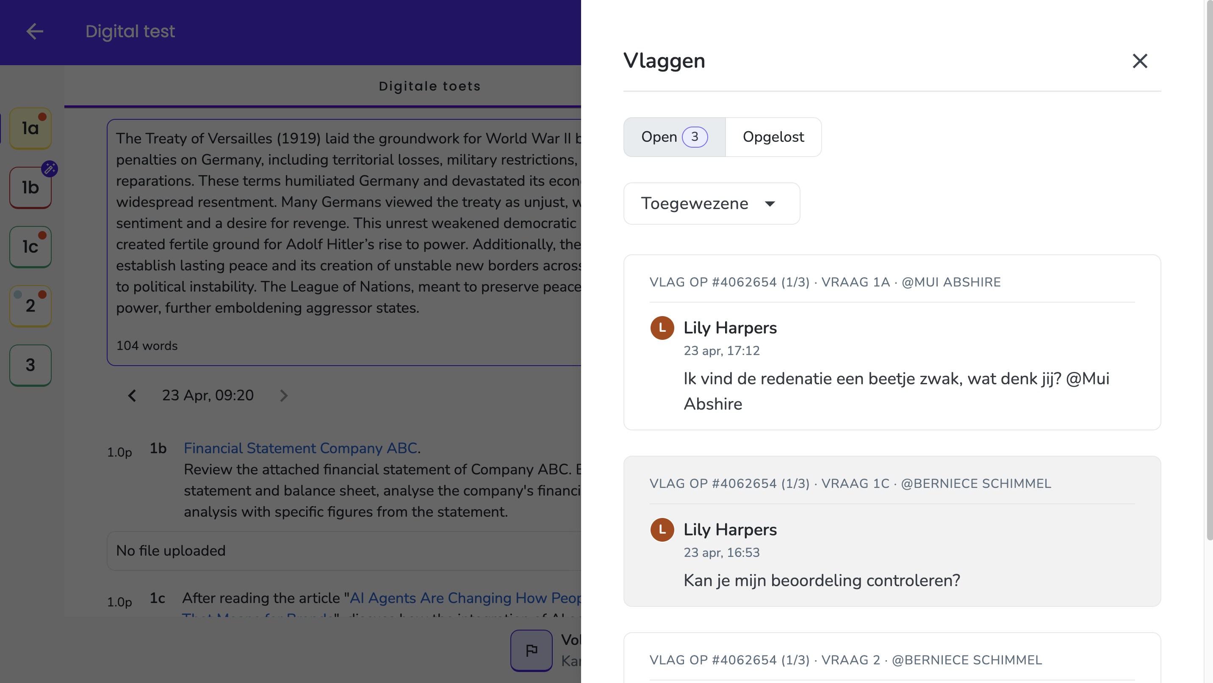Click the 23 Apr, 09:20 version timestamp
Viewport: 1213px width, 683px height.
(x=208, y=396)
